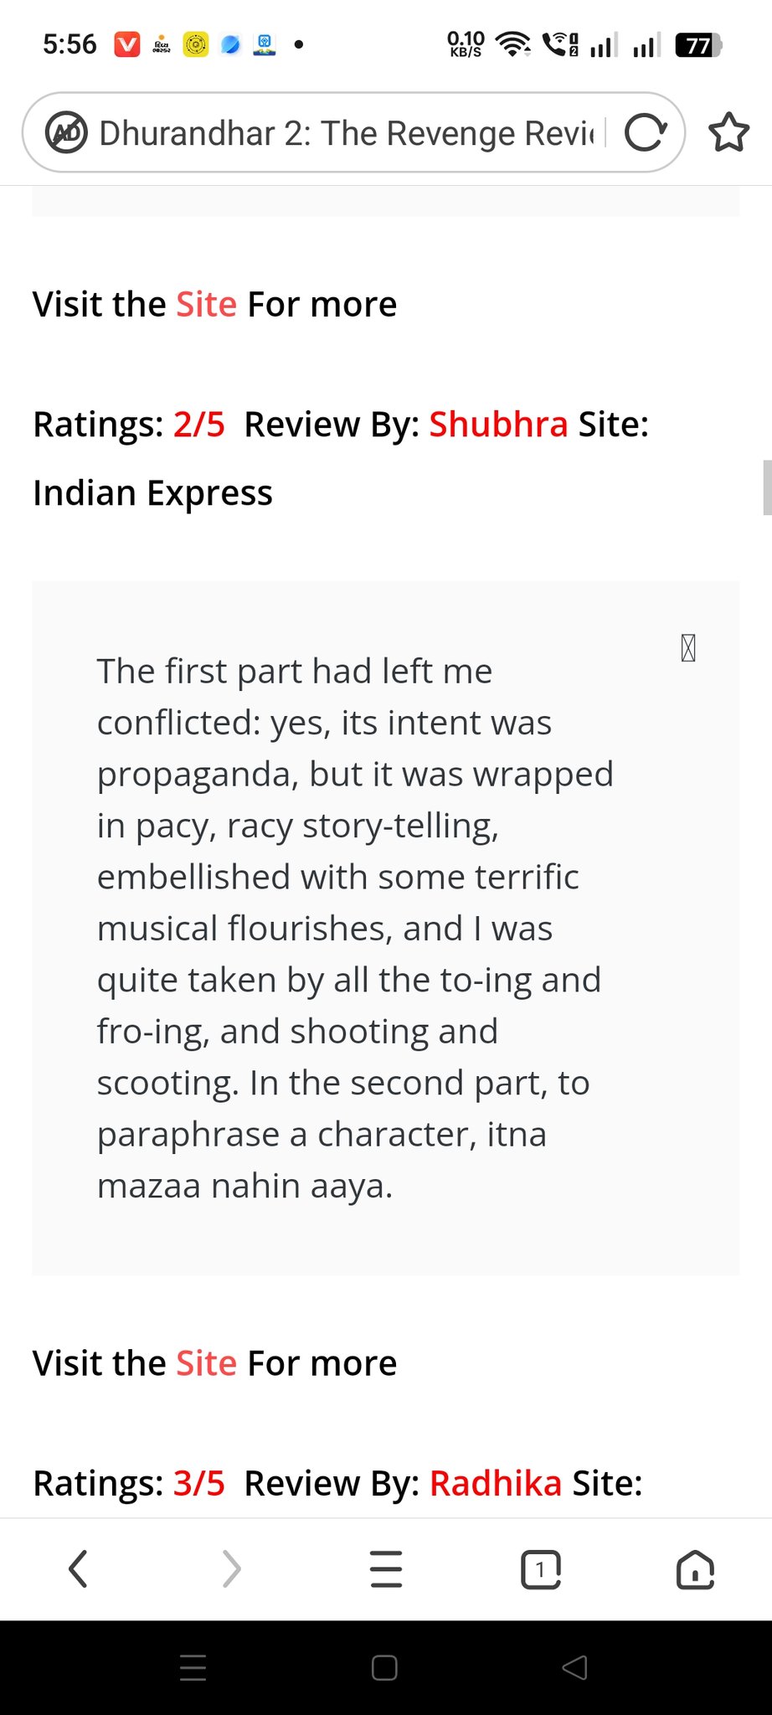Open the Site link above the 2/5 rating
This screenshot has height=1715, width=772.
[x=206, y=304]
